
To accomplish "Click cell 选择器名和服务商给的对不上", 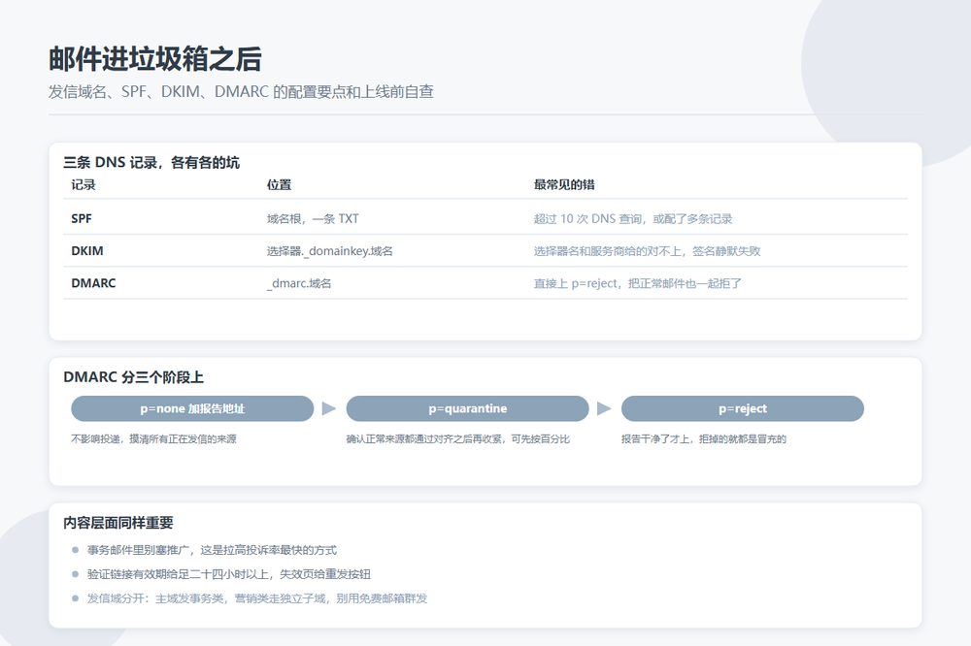I will click(647, 250).
